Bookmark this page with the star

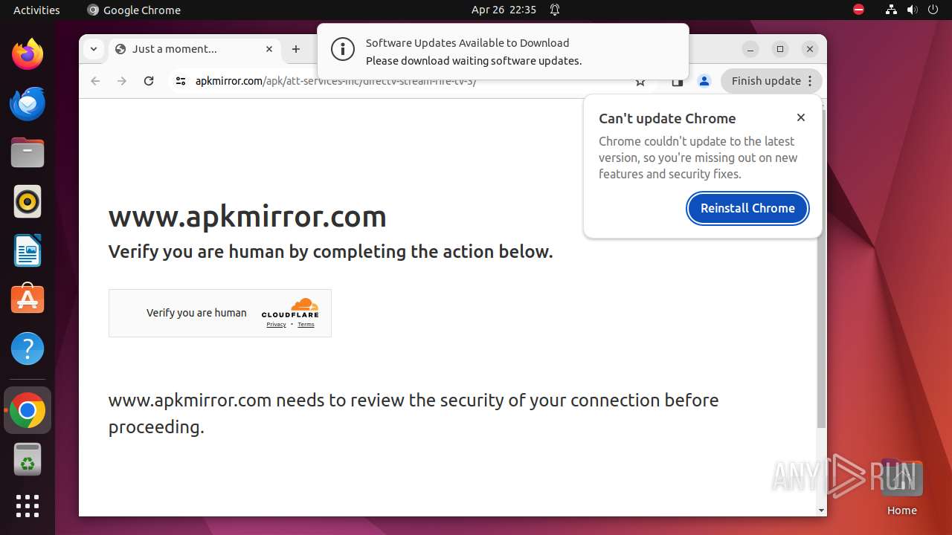coord(640,82)
